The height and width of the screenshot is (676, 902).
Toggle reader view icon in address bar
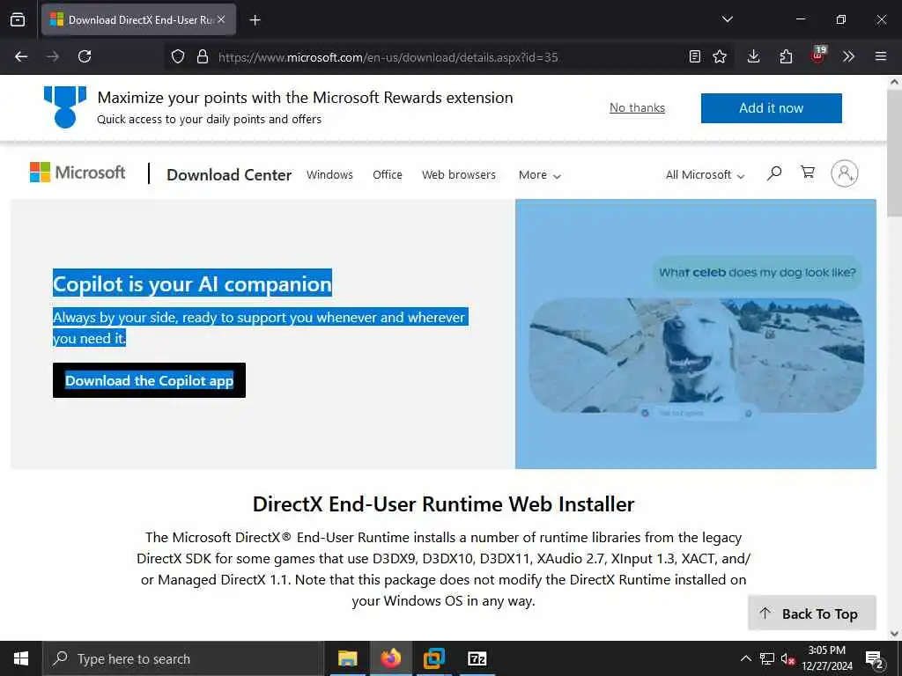tap(695, 56)
